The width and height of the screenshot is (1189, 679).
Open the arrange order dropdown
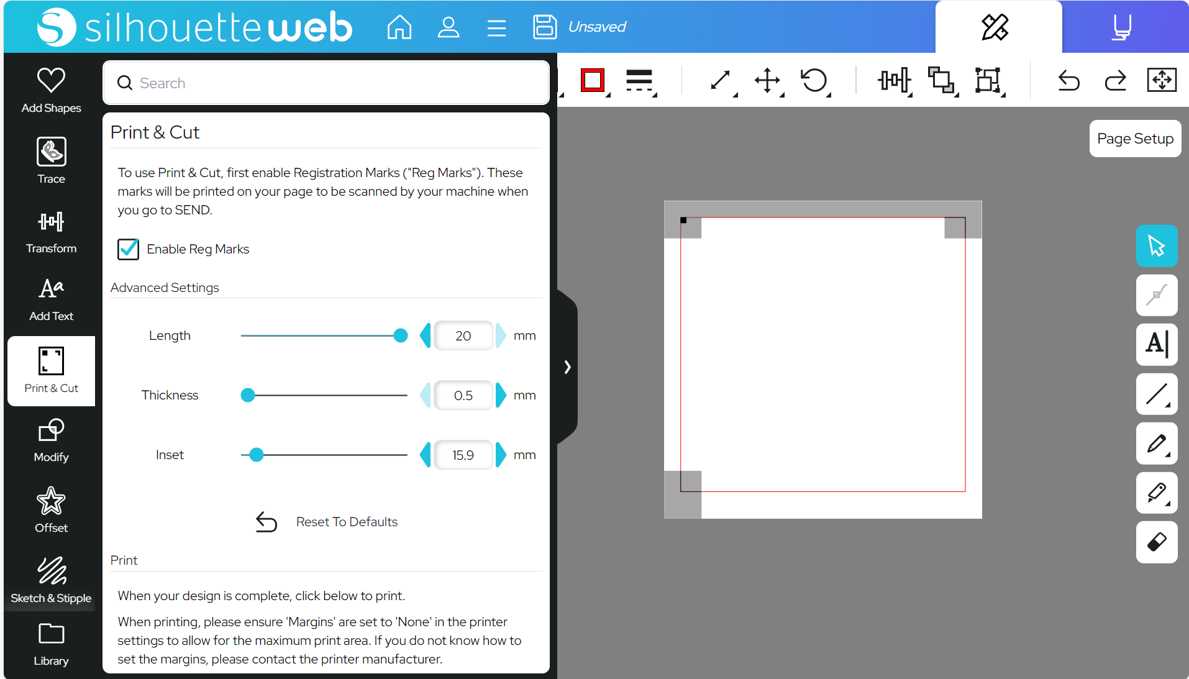(942, 81)
